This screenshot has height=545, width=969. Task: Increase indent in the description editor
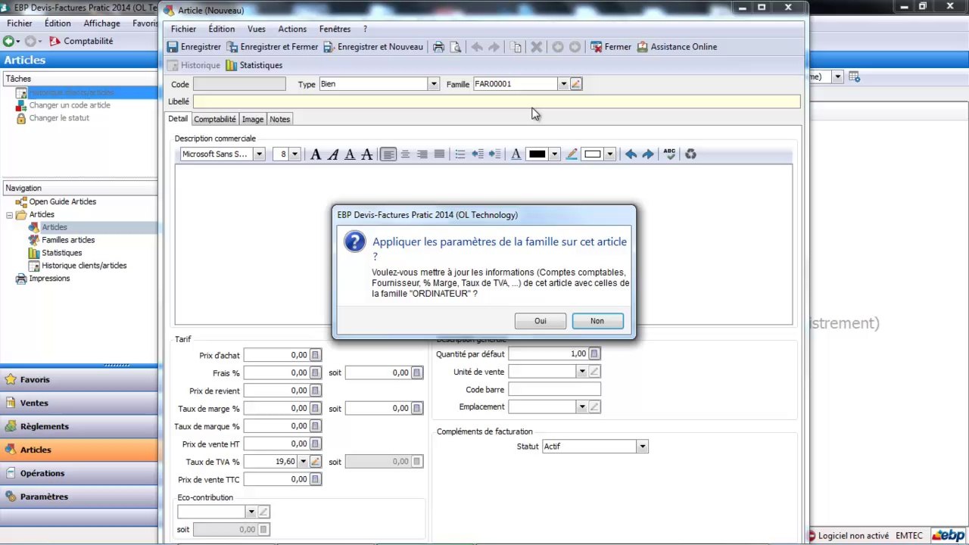tap(494, 154)
